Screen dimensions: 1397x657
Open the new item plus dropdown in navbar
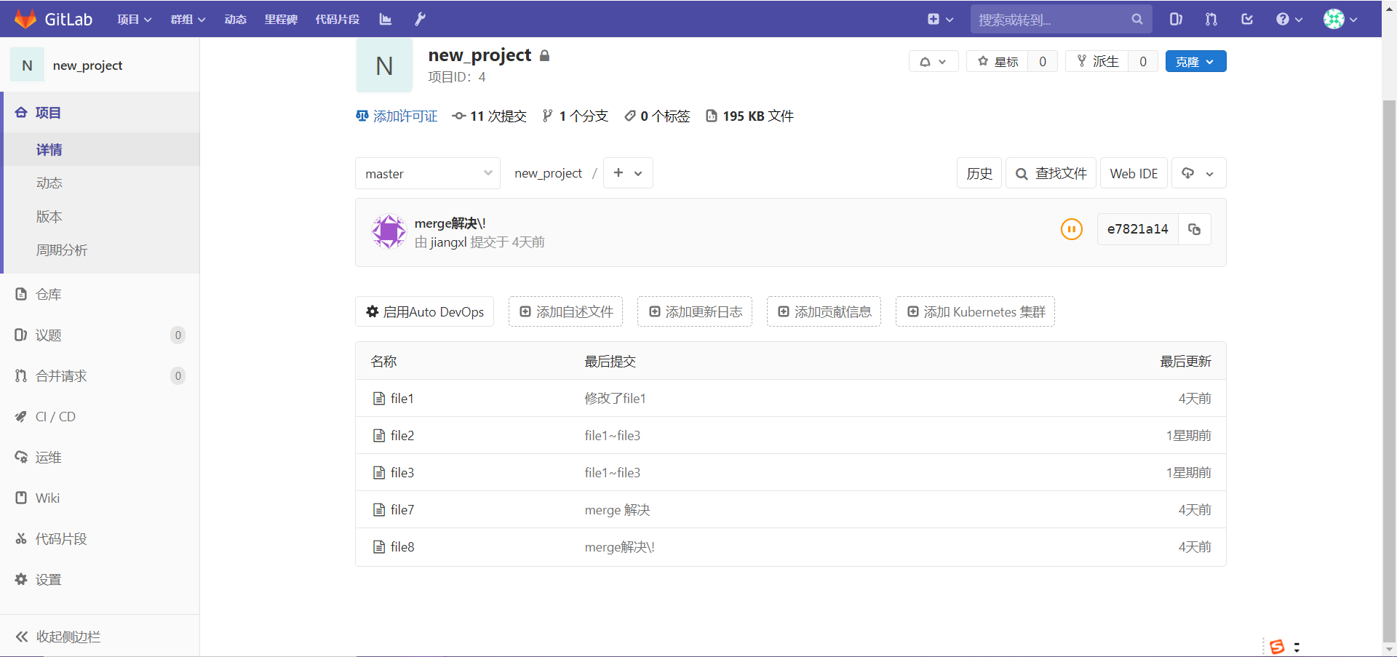tap(940, 20)
